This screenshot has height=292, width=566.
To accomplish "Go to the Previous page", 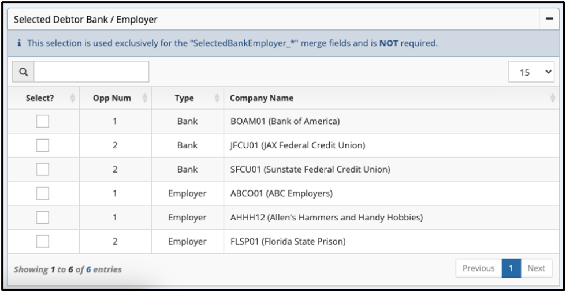I will point(478,268).
